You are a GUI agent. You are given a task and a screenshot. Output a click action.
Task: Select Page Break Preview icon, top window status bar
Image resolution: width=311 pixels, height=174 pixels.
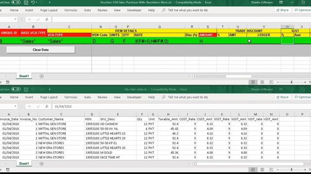click(x=271, y=82)
